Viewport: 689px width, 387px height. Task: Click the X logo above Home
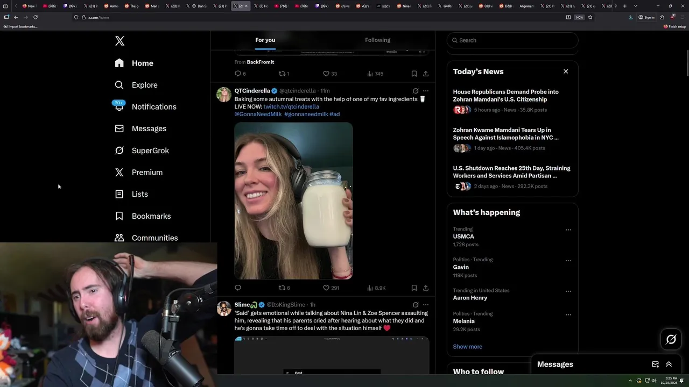click(119, 41)
